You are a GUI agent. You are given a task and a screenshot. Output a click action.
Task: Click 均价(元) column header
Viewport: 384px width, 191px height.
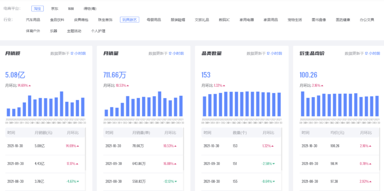click(337, 133)
